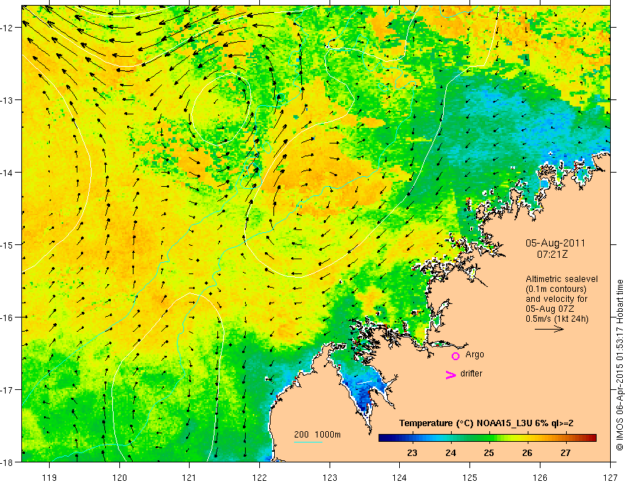Click longitude axis label '119'
This screenshot has height=483, width=625.
(x=50, y=477)
